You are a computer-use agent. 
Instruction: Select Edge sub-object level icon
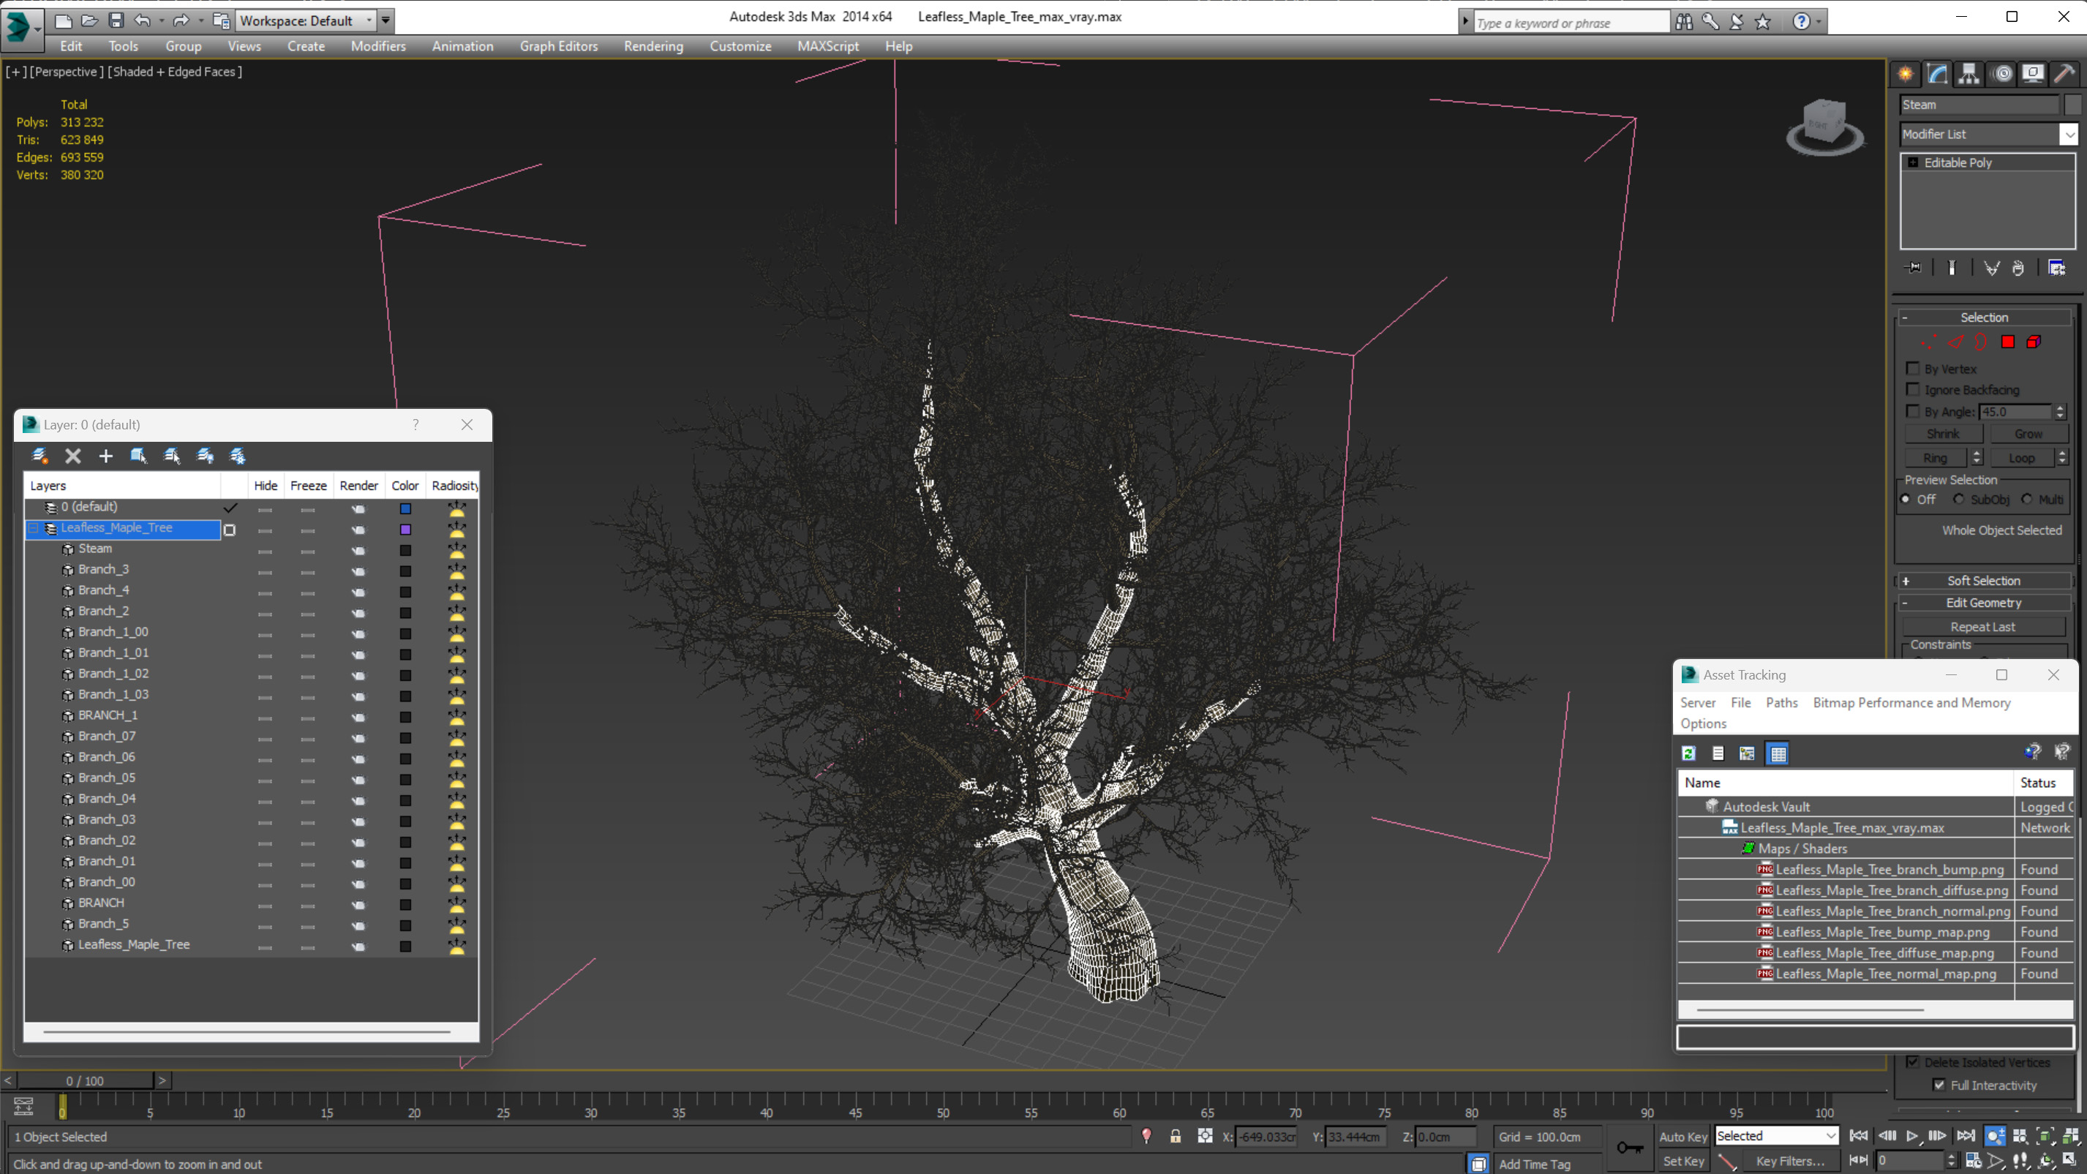coord(1956,342)
